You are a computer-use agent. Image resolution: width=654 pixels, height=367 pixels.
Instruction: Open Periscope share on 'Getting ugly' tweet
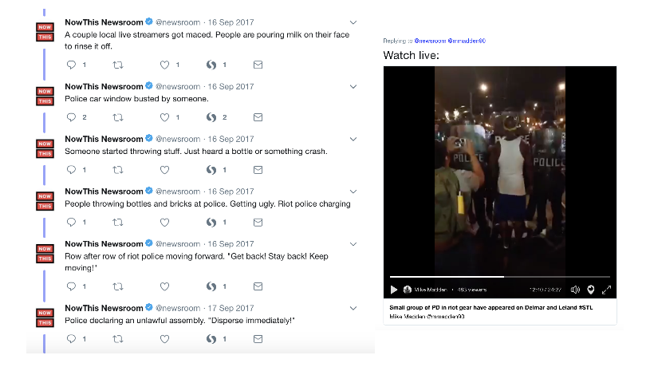click(211, 223)
